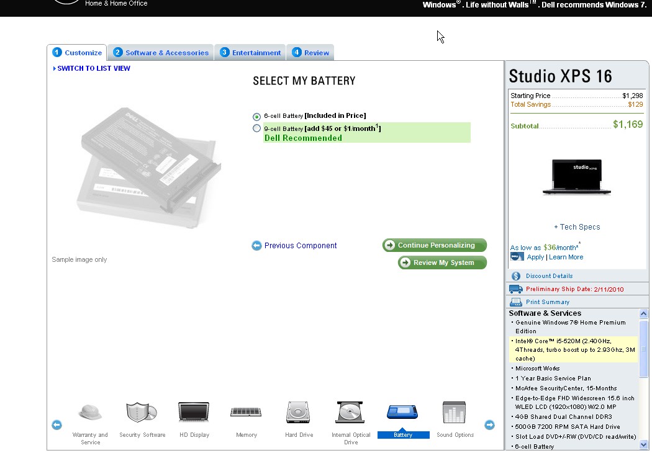Go to the Entertainment tab
This screenshot has width=652, height=453.
point(250,52)
